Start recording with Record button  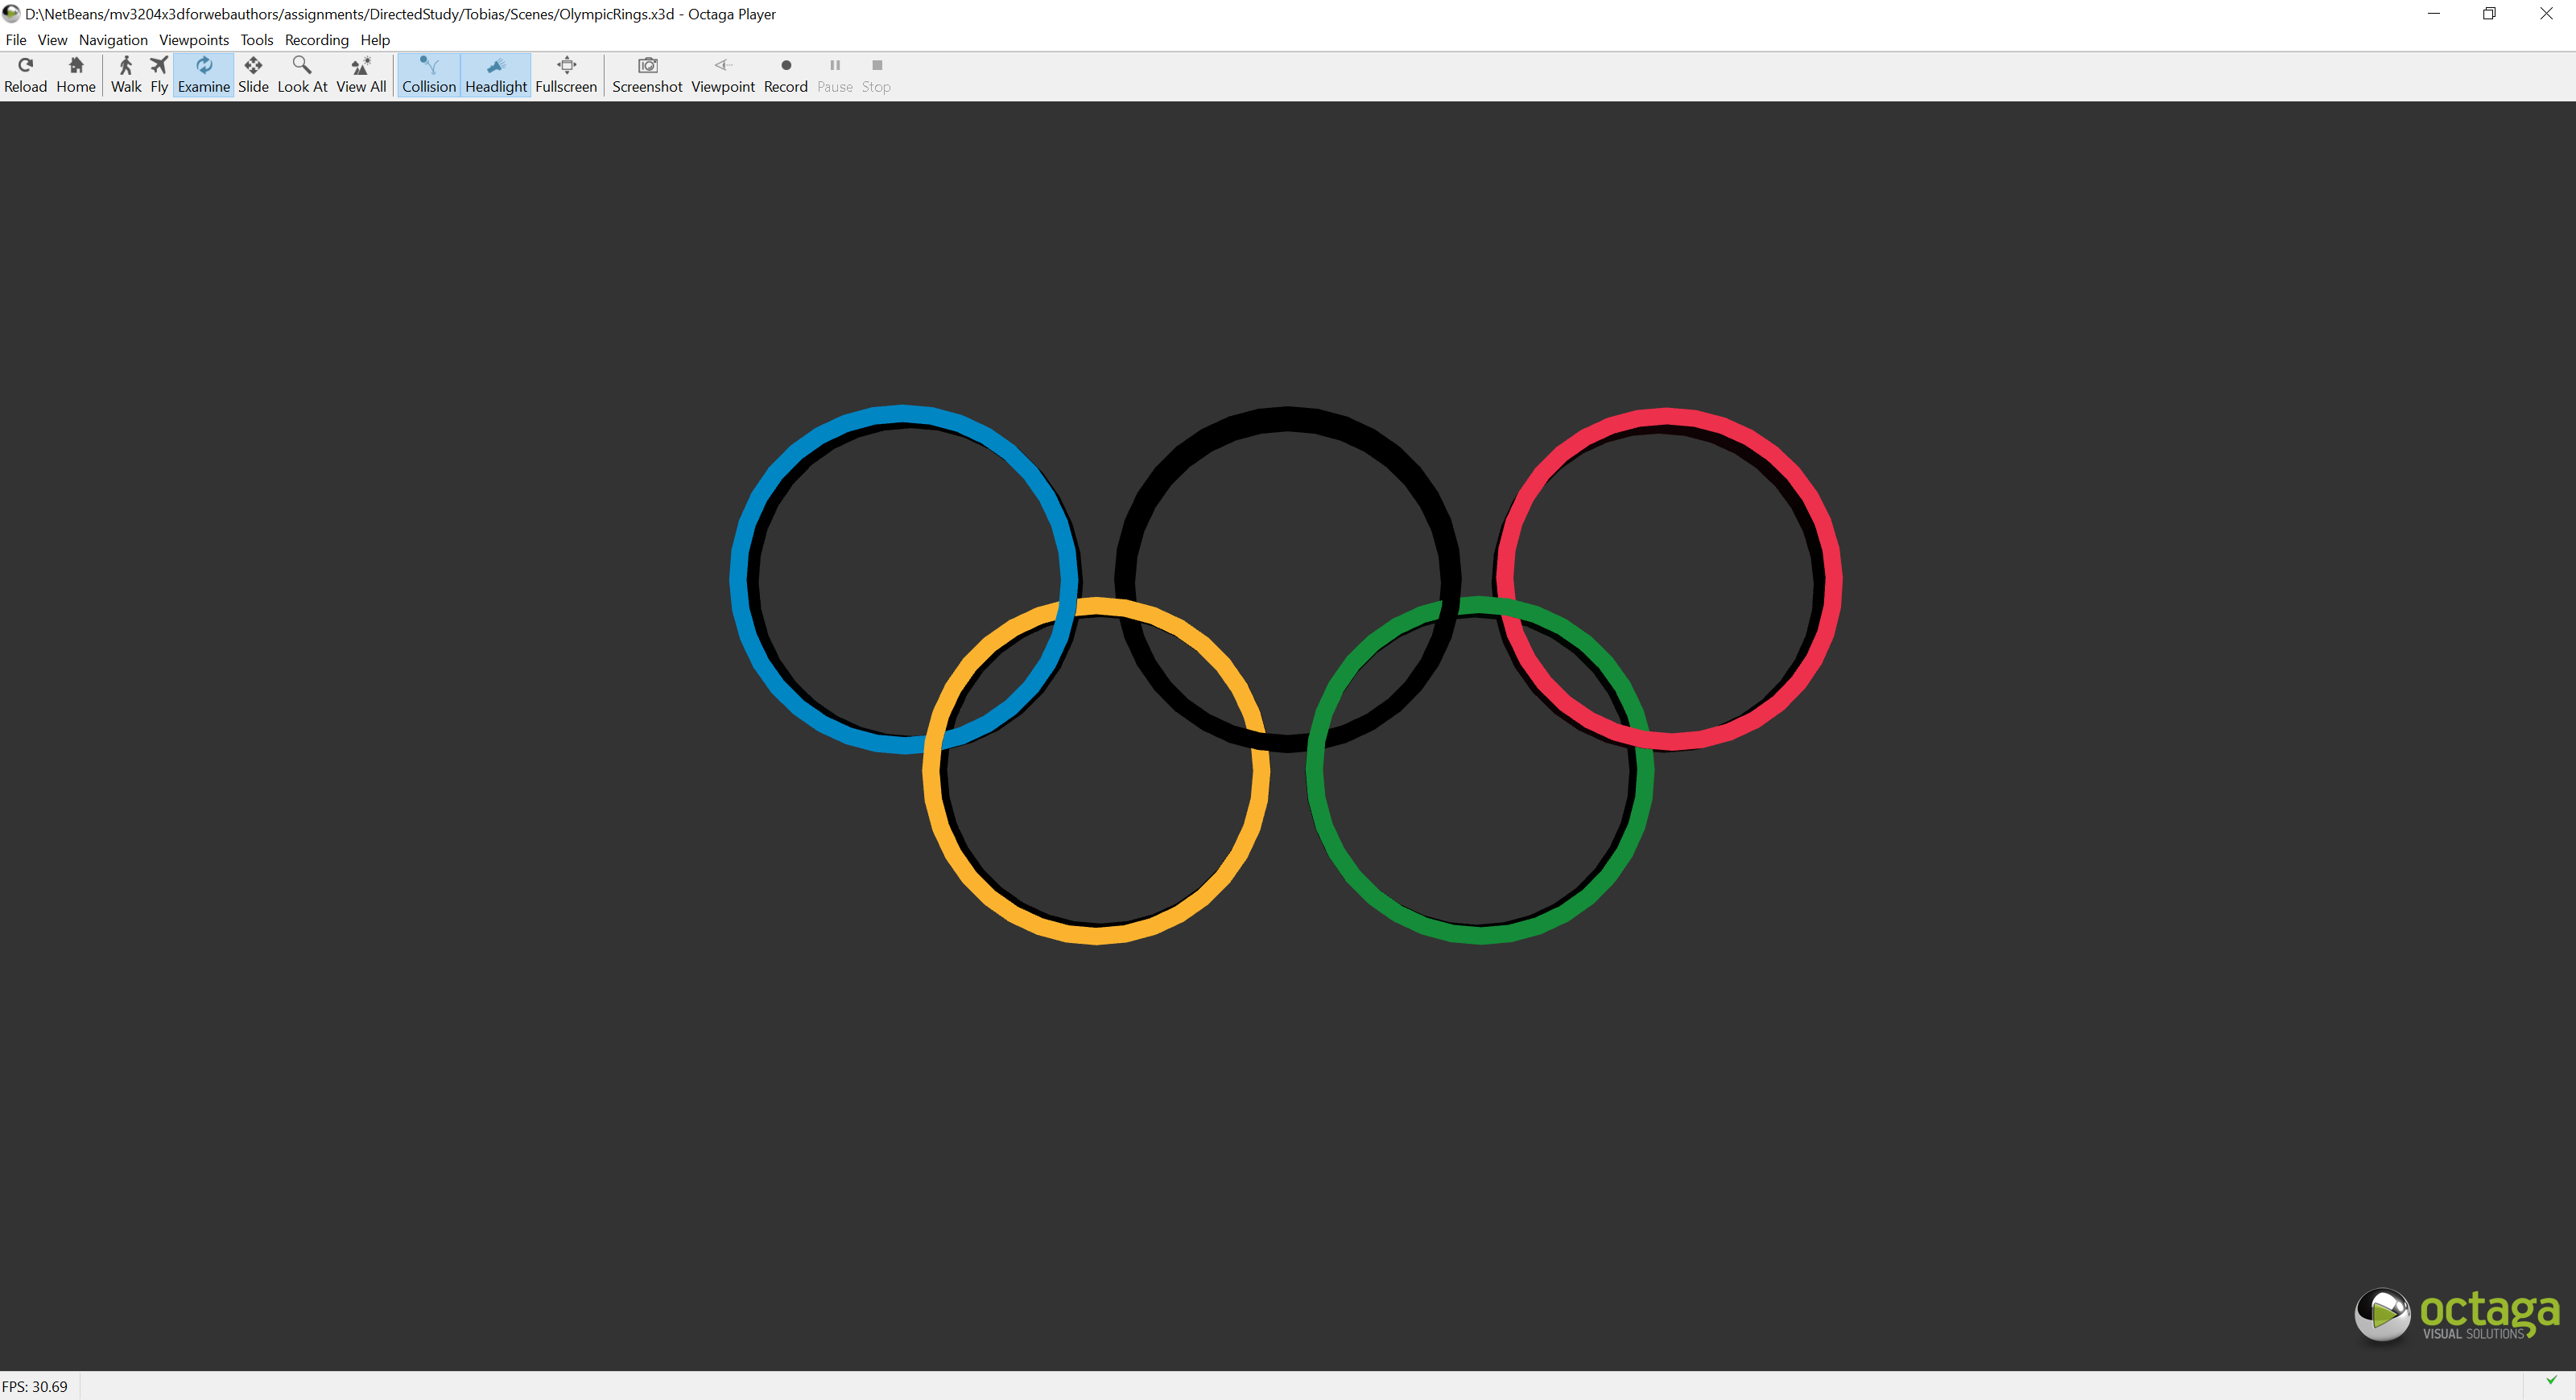click(785, 75)
